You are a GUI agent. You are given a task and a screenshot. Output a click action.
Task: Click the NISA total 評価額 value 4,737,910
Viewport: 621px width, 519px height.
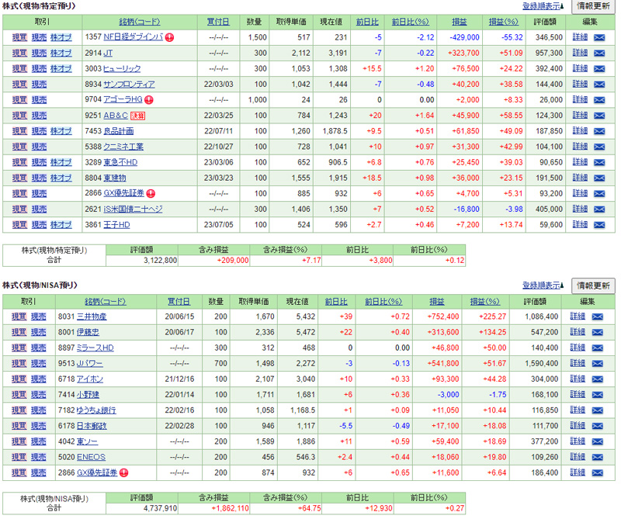pyautogui.click(x=160, y=508)
